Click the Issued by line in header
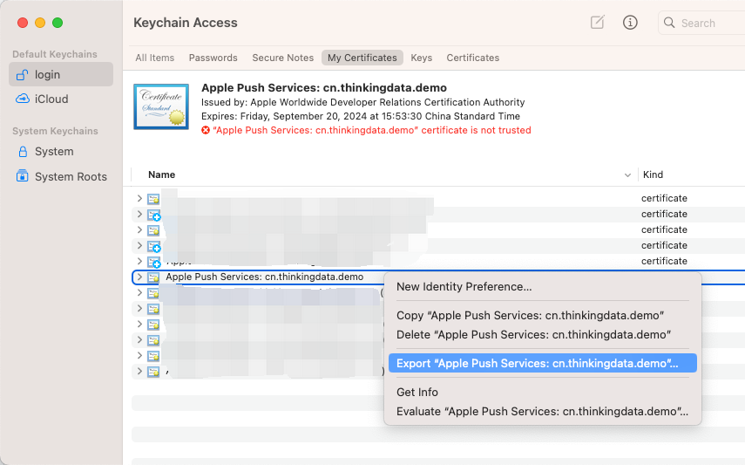 [363, 102]
